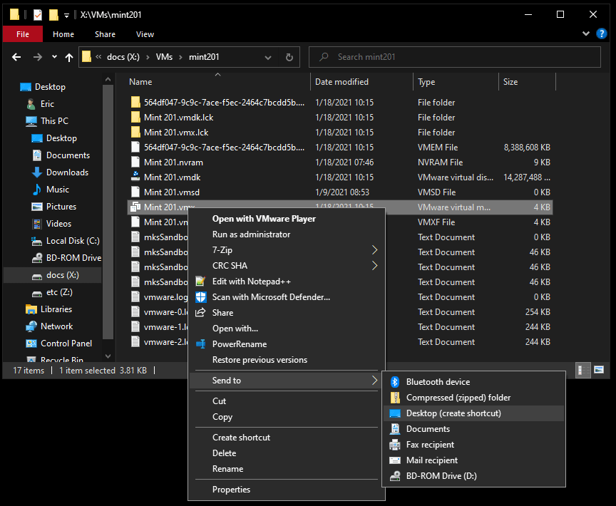The height and width of the screenshot is (506, 616).
Task: Click the Control Panel icon in sidebar
Action: click(31, 343)
